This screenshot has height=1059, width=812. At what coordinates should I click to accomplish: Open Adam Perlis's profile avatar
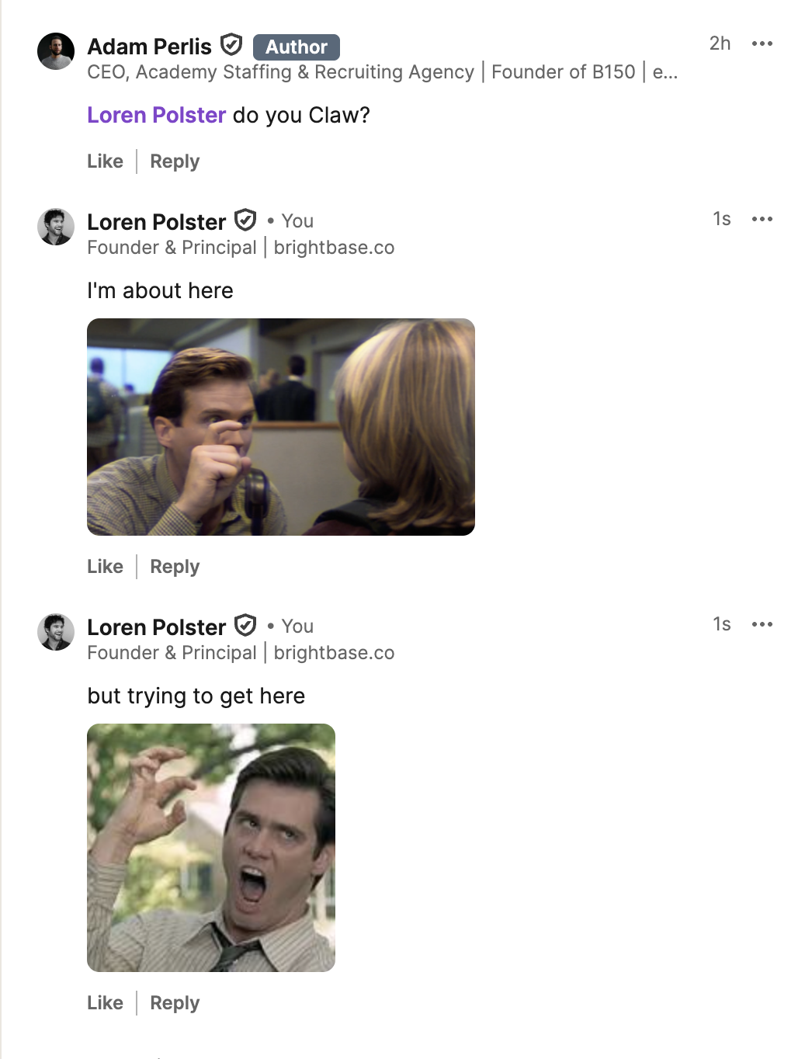[56, 51]
